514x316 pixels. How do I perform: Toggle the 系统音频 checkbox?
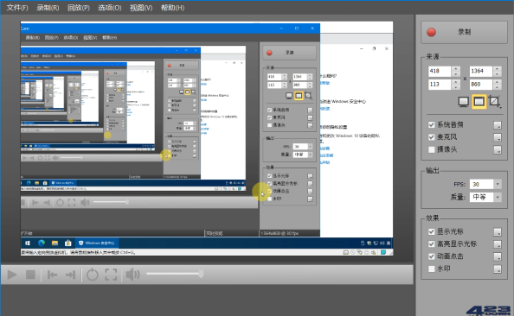click(x=432, y=124)
